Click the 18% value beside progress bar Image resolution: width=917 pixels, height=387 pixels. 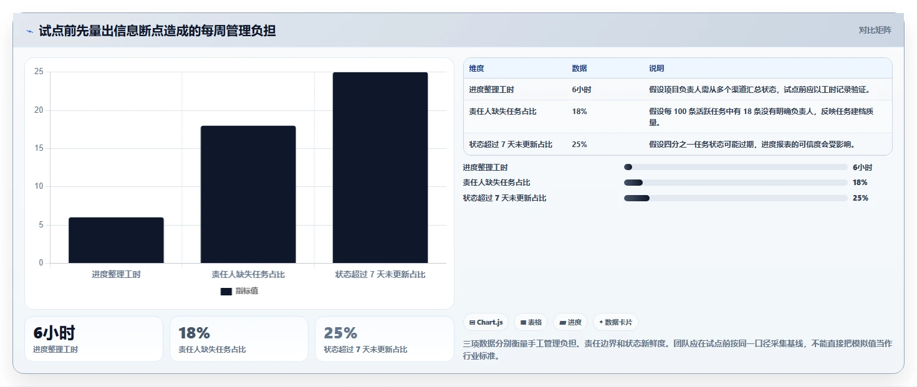[860, 183]
